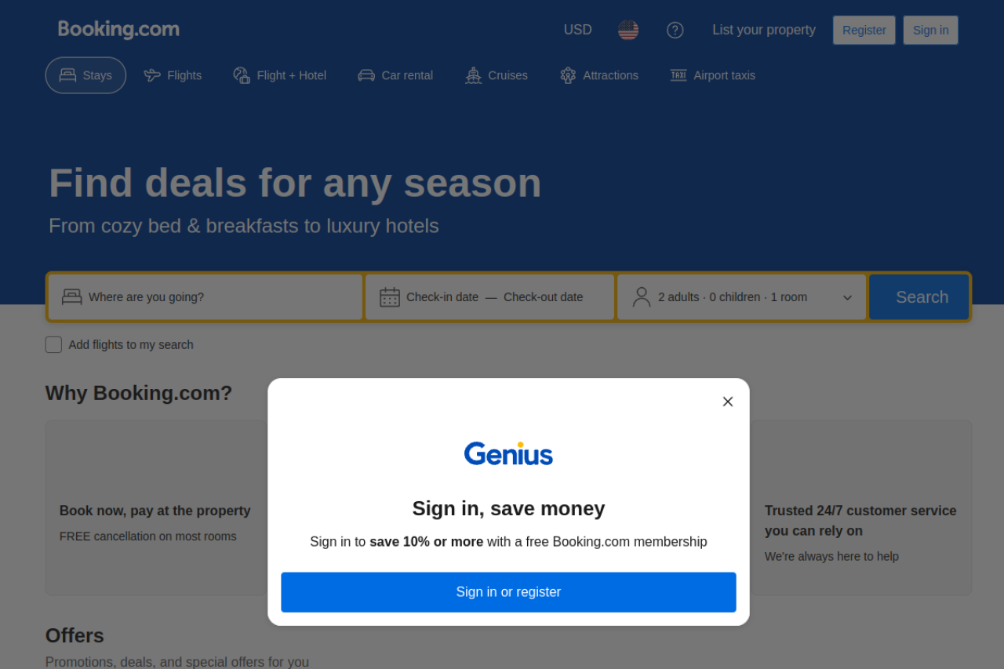Dismiss the Genius sign-in popup

pos(727,401)
